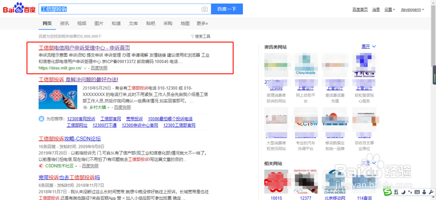The width and height of the screenshot is (436, 200).
Task: Click the 搜索工具 filter tool
Action: click(x=201, y=36)
